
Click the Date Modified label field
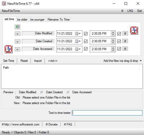38,34
